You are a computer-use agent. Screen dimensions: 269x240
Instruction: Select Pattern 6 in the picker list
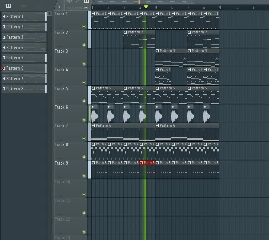click(x=24, y=68)
